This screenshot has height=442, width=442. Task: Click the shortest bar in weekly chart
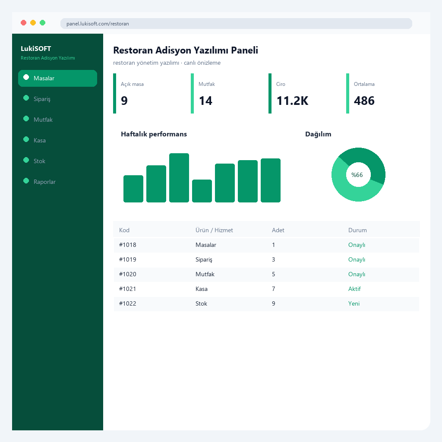[202, 191]
